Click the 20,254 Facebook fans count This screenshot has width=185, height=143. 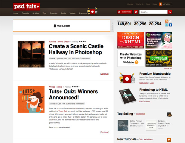(x=155, y=24)
